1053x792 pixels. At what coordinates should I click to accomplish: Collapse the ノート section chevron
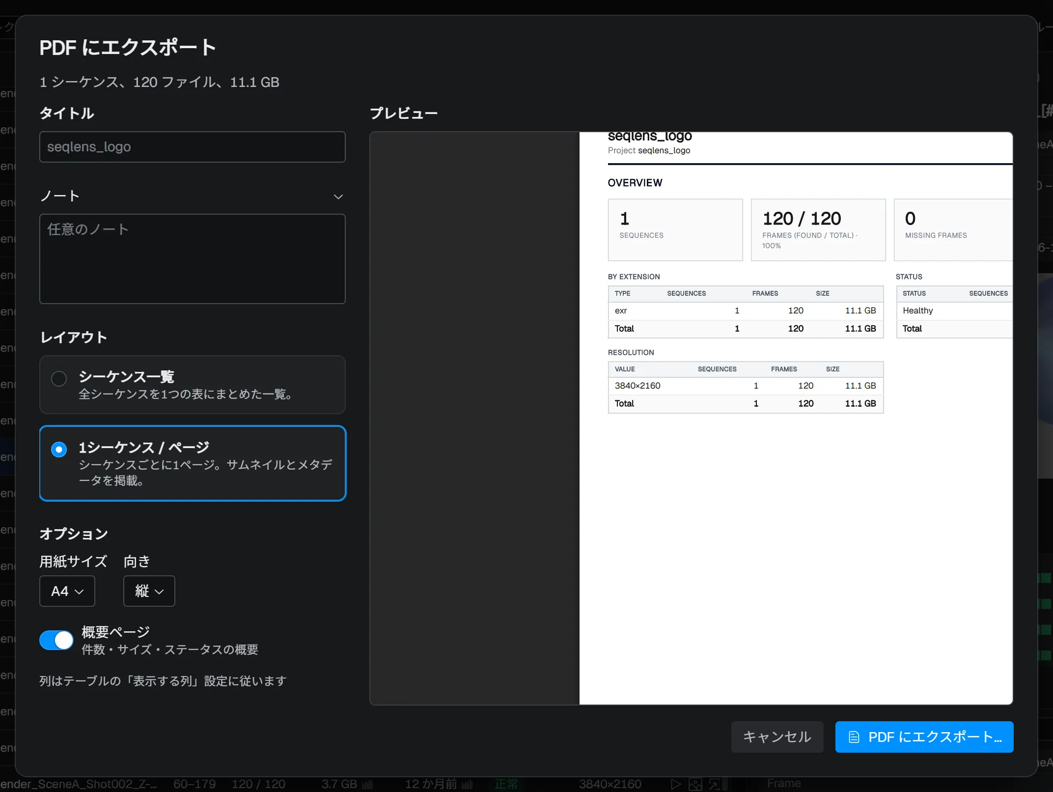pyautogui.click(x=338, y=197)
